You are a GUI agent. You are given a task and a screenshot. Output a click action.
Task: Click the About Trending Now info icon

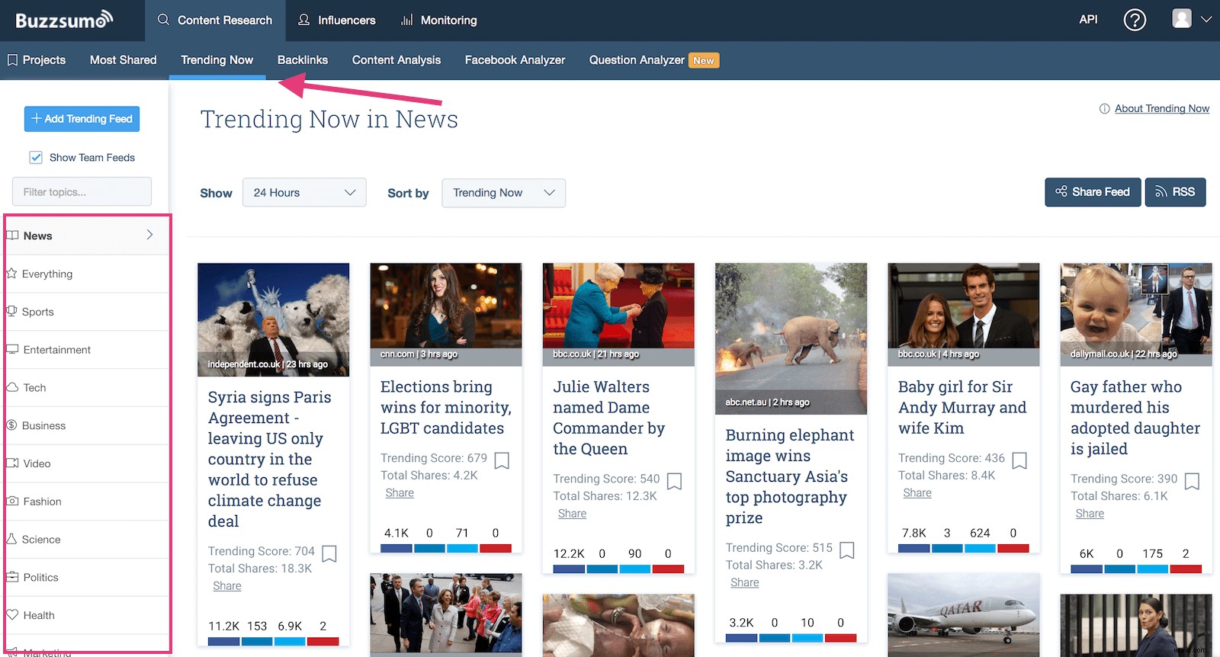click(x=1104, y=109)
